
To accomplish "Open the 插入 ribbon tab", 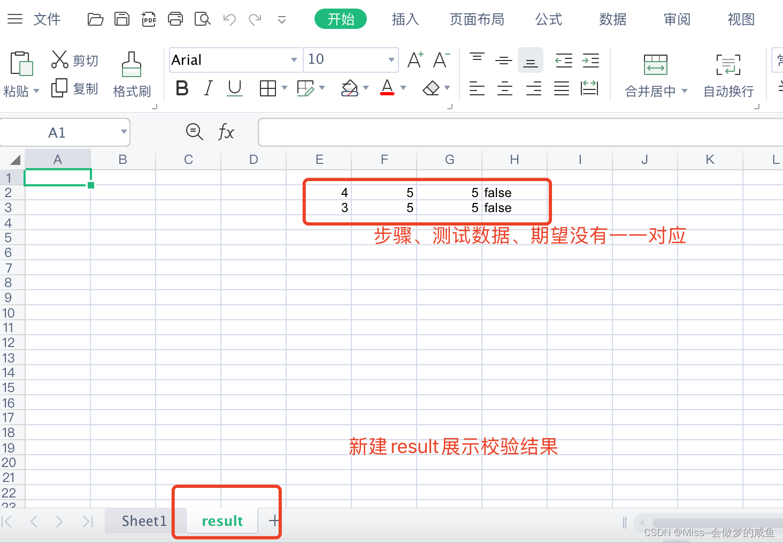I will 405,19.
